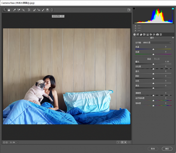Select the Crop tool
The image size is (176, 153).
29,10
